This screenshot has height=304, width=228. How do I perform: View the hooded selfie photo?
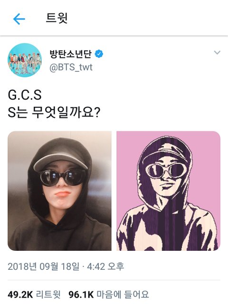coord(59,191)
